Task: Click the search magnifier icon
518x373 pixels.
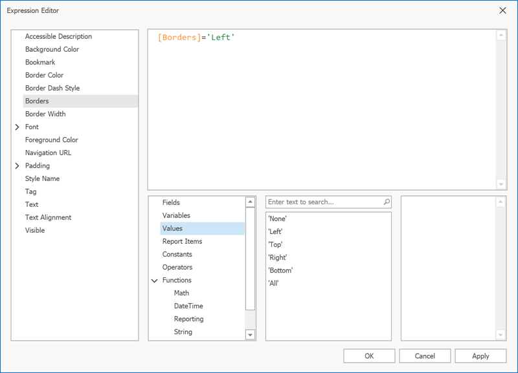Action: point(387,202)
